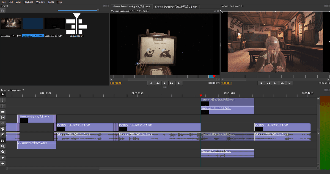Click fast forward in the right viewer
This screenshot has height=174, width=330.
(x=282, y=83)
